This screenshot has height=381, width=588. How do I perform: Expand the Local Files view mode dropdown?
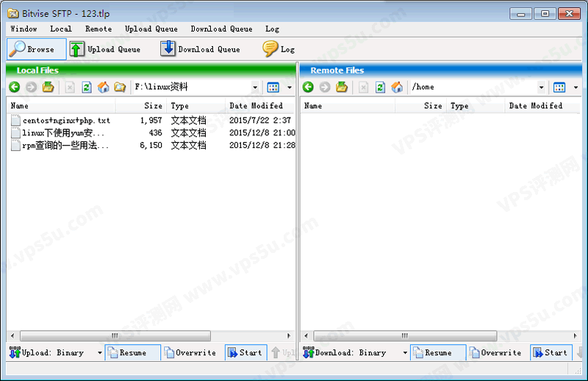pyautogui.click(x=290, y=88)
